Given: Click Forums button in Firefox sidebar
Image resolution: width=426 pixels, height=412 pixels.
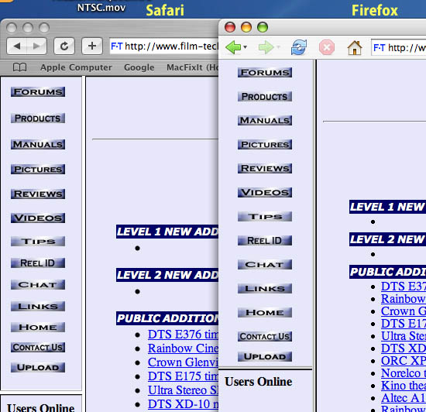Looking at the screenshot, I should coord(265,73).
